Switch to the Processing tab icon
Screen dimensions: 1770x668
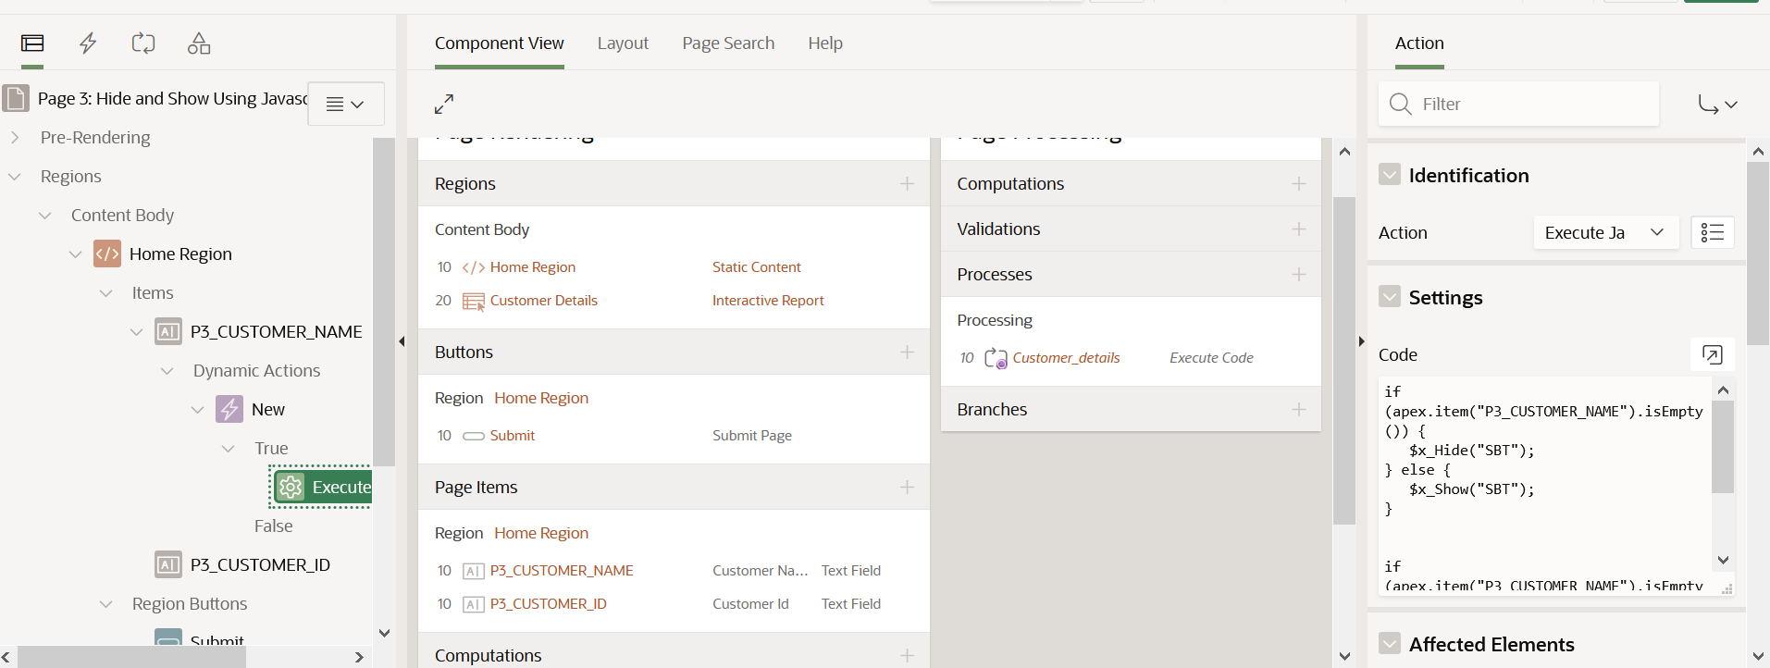pyautogui.click(x=143, y=43)
